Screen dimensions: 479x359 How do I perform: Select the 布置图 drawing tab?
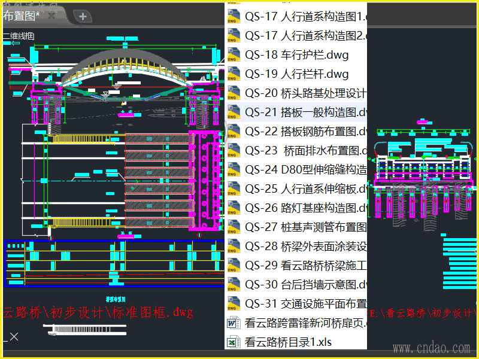tap(22, 16)
